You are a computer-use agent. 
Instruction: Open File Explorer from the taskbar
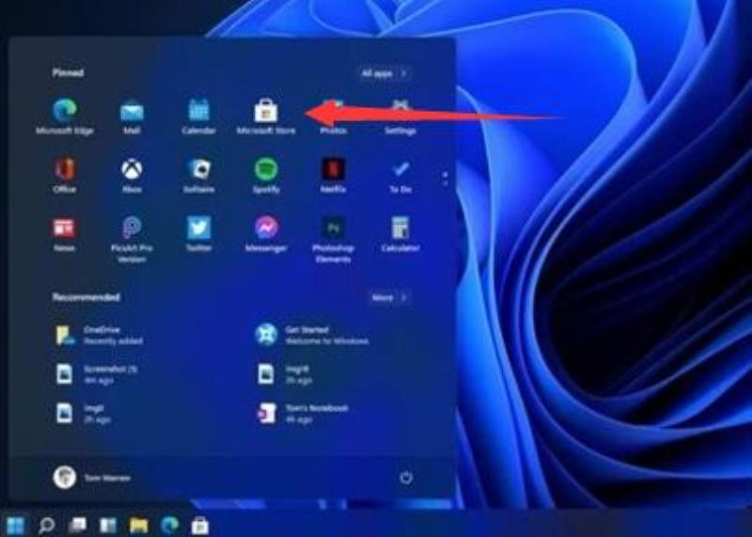pos(138,526)
